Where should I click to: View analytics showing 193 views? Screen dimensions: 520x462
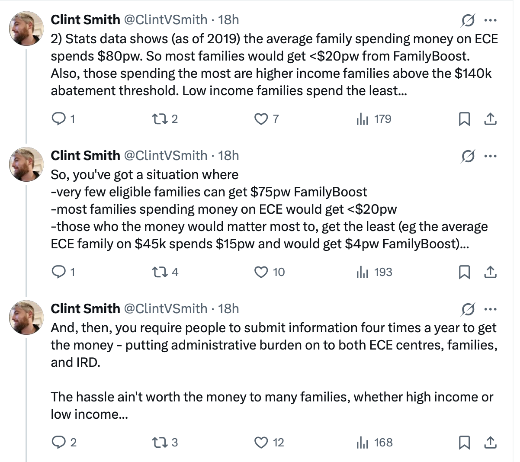363,272
